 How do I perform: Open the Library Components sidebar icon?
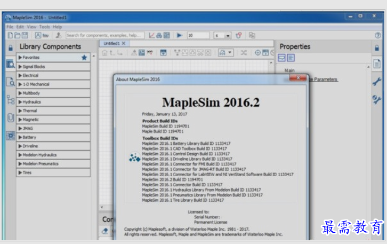coord(10,64)
